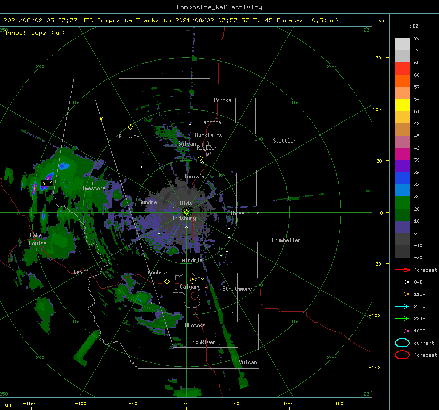Click the orange 60-57 dBZ swatch

tap(402, 81)
